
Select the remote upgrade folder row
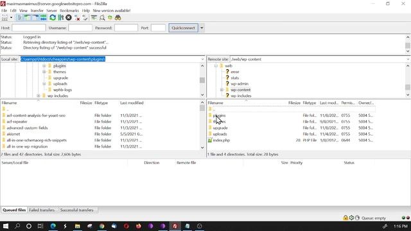click(291, 128)
